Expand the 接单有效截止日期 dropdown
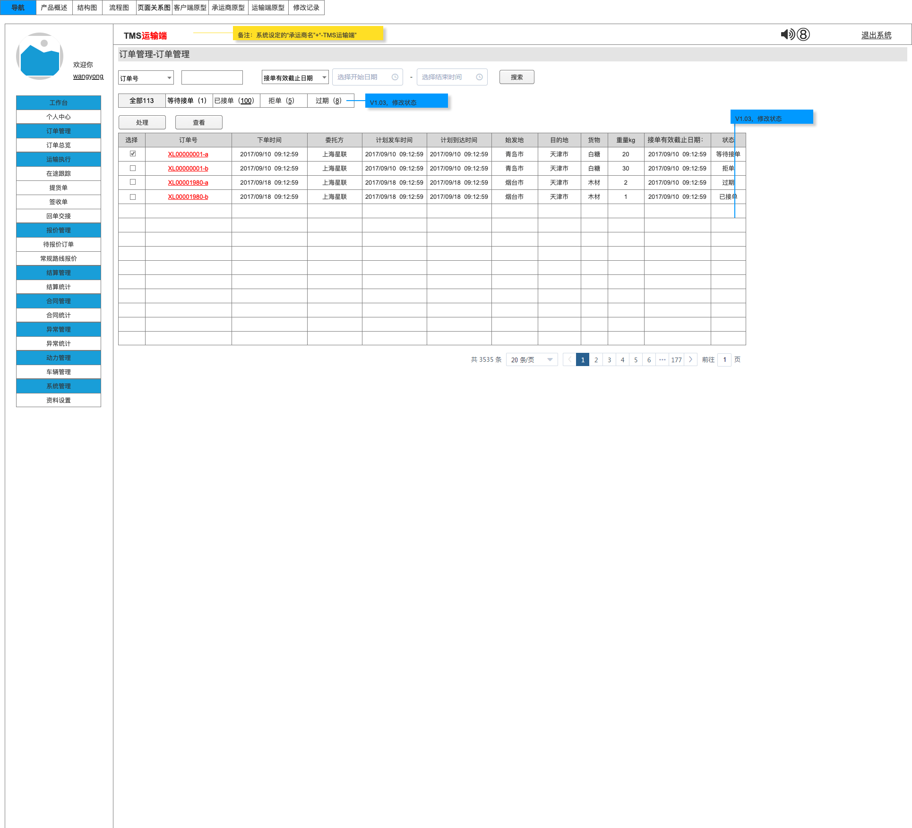Viewport: 912px width, 828px height. click(x=295, y=77)
